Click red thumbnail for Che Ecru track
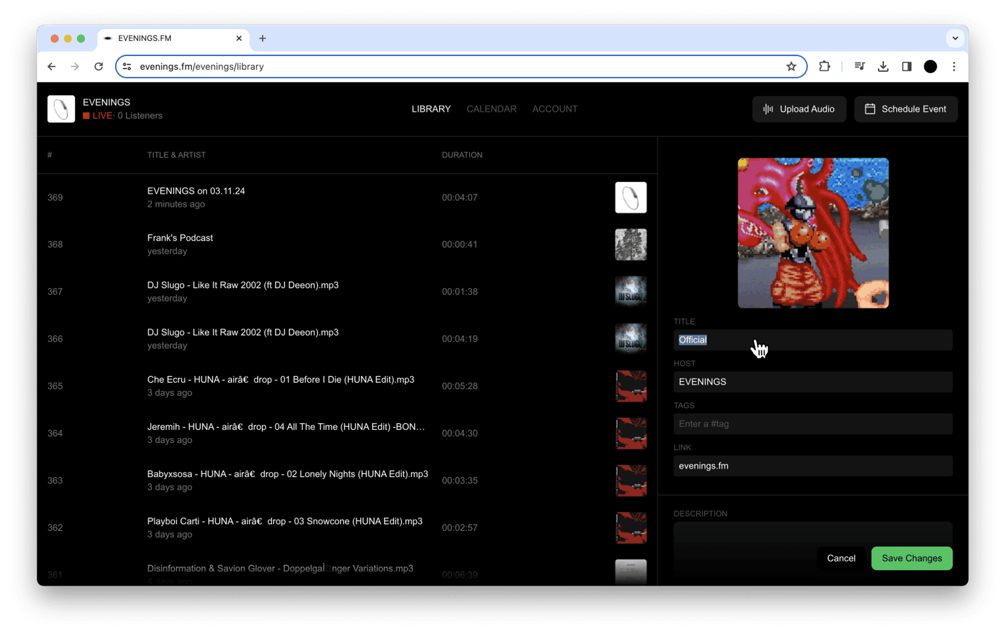This screenshot has width=1005, height=634. click(x=631, y=386)
